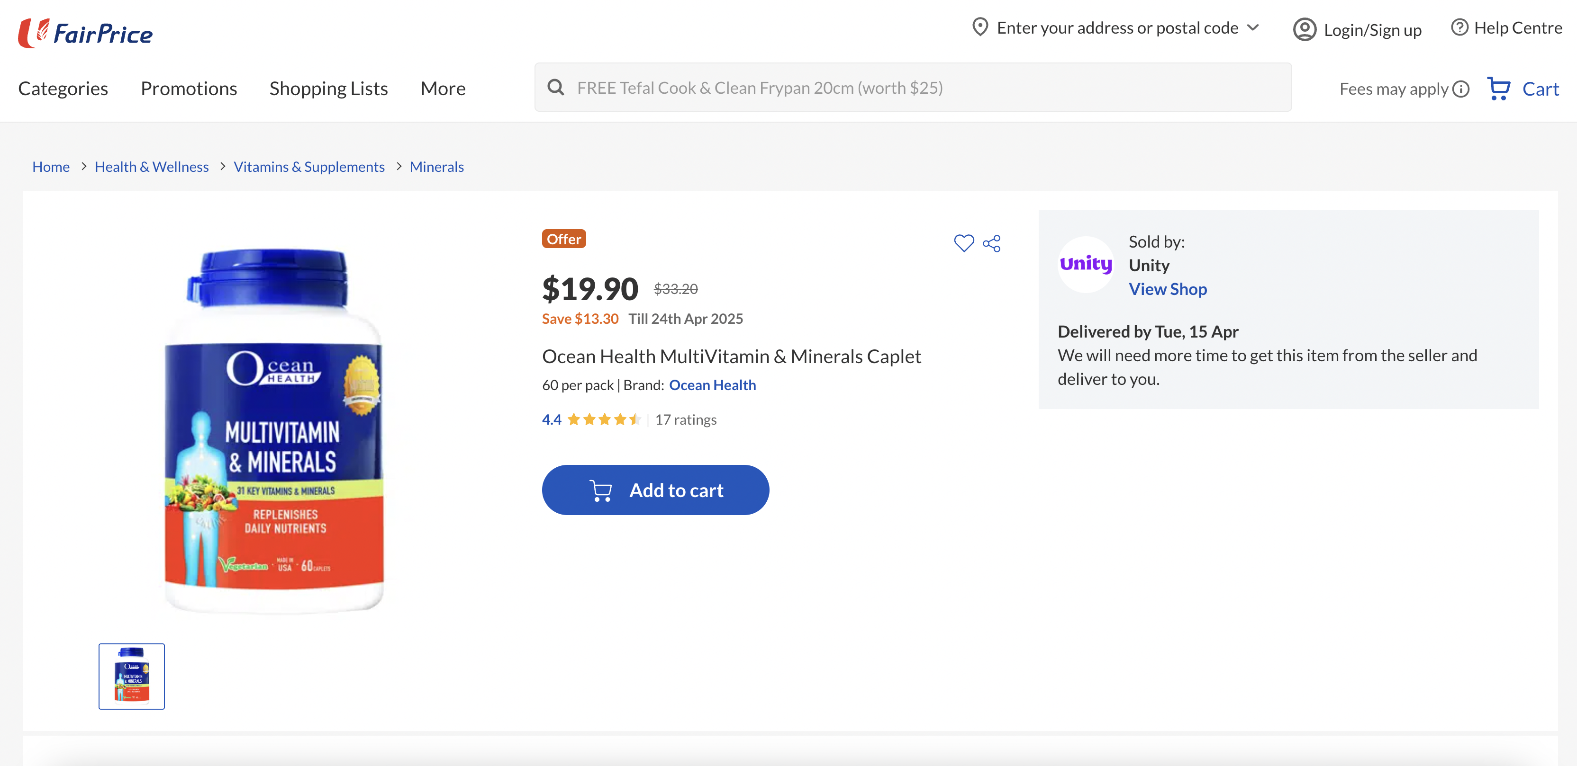Click the product search field
Screen dimensions: 1577x766
(918, 88)
